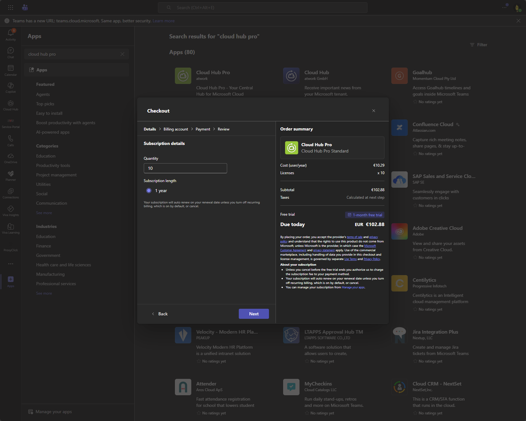Open the Cloud CRM - NextSet app icon
This screenshot has height=421, width=526.
click(400, 387)
